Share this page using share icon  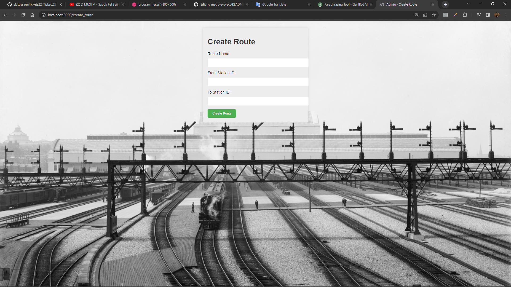(425, 15)
